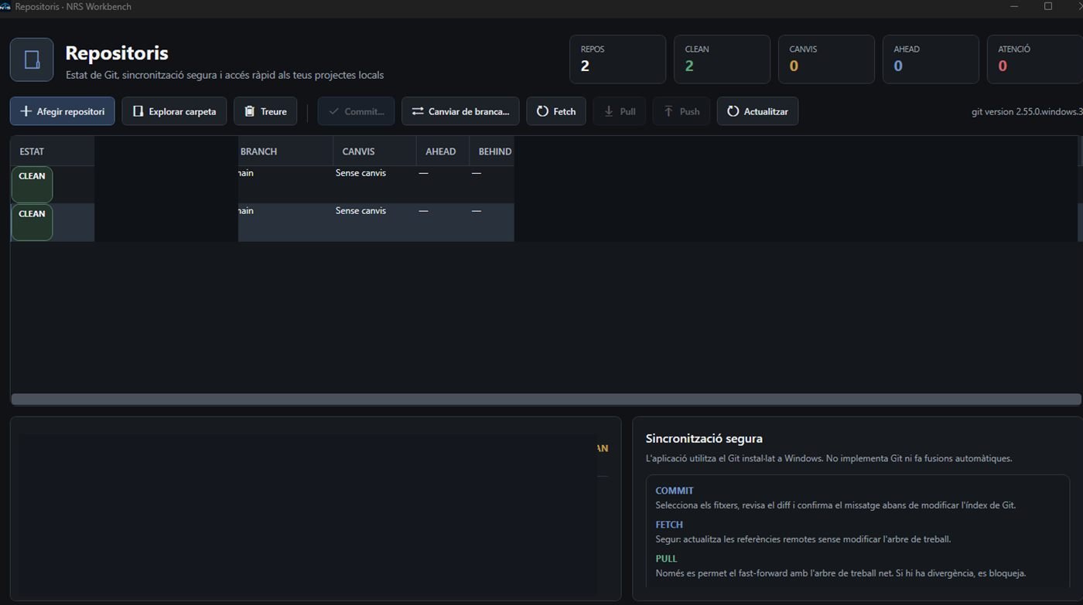Click the Push toolbar button
Screen dimensions: 1083x605
[x=682, y=111]
